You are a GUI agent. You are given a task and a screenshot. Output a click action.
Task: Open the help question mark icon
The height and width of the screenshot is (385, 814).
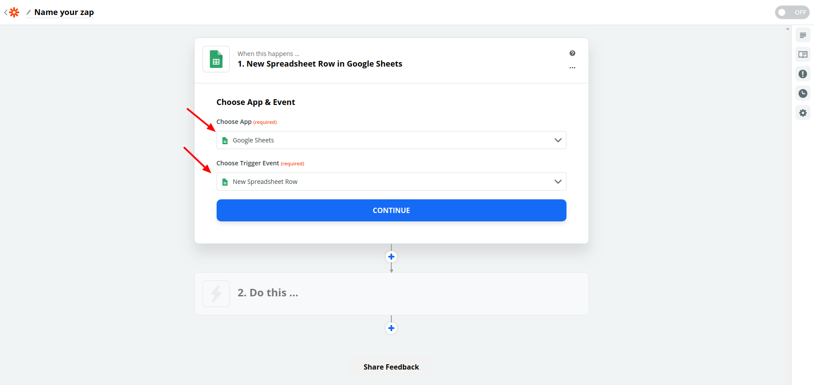point(572,53)
